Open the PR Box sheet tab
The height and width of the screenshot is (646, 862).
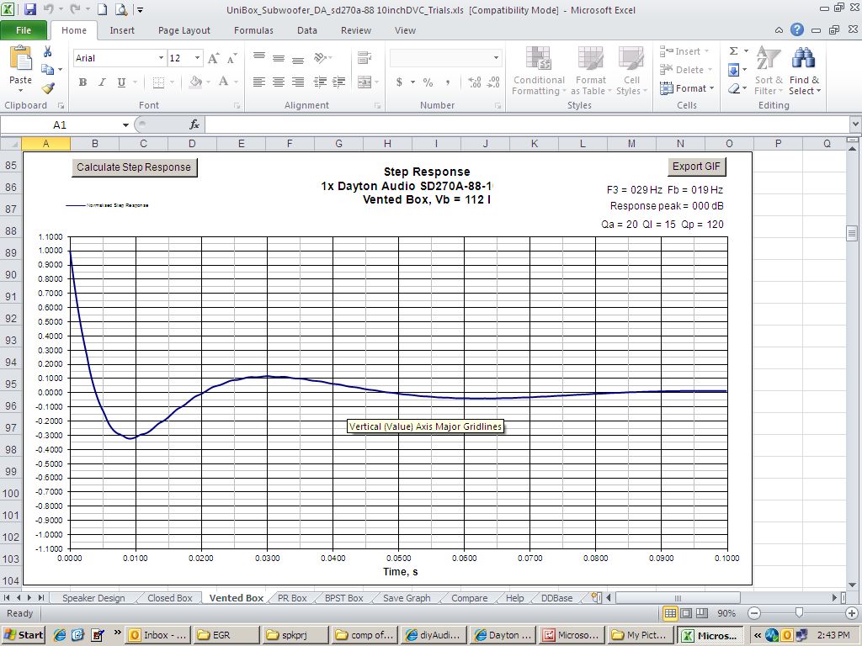[292, 598]
